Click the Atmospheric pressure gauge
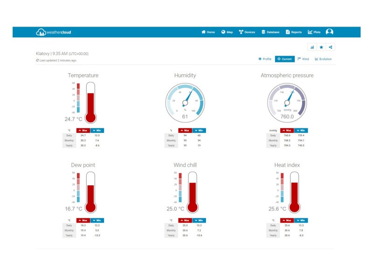 point(287,100)
